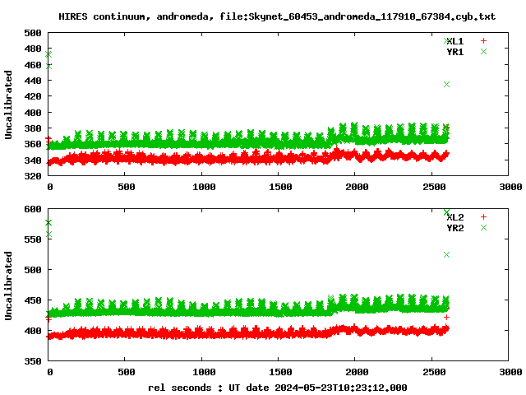Click the top plot's x-axis 2000 label
Screen dimensions: 526x395
click(x=357, y=187)
